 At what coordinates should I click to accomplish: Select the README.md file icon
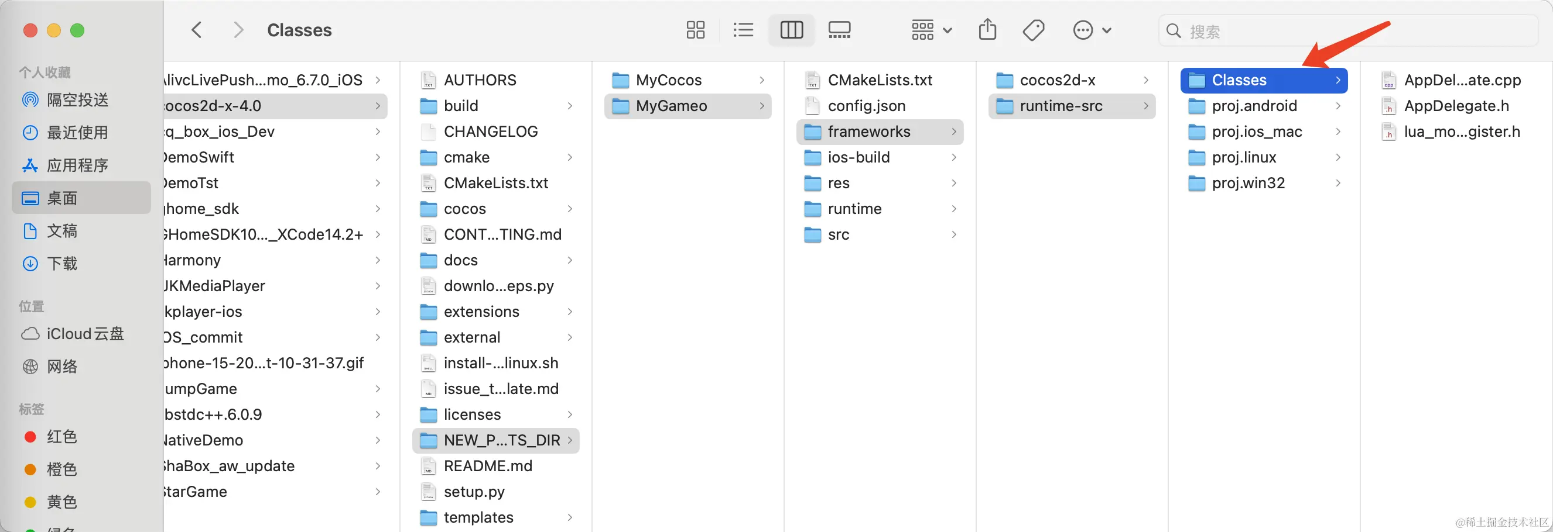(428, 466)
